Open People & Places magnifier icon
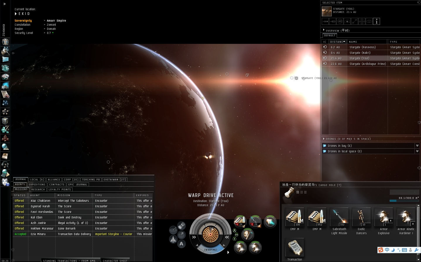Image resolution: width=421 pixels, height=262 pixels. coord(5,51)
